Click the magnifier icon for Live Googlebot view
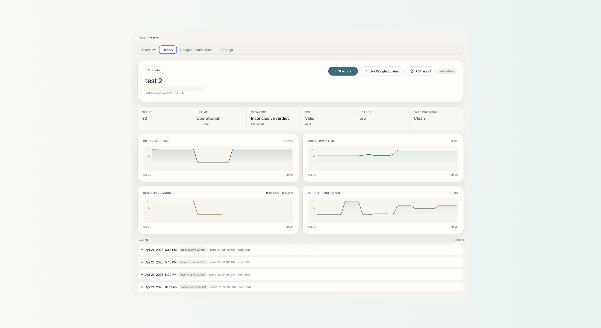 pos(366,71)
